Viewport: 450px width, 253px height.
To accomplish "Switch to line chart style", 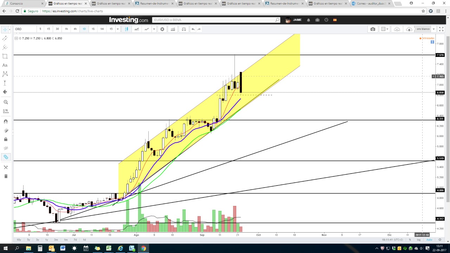I will (147, 29).
